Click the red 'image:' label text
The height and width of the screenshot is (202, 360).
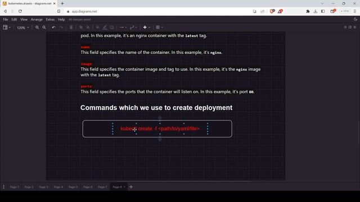click(x=86, y=64)
